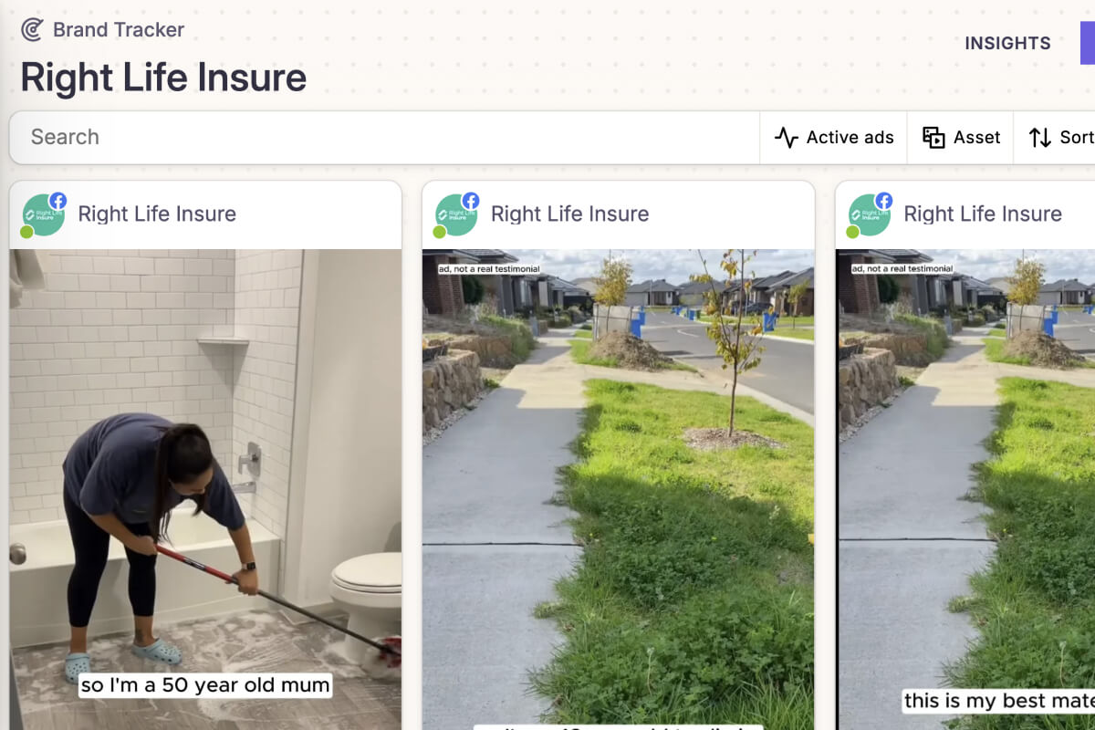Viewport: 1095px width, 730px height.
Task: Click the purple button next to INSIGHTS
Action: coord(1088,43)
